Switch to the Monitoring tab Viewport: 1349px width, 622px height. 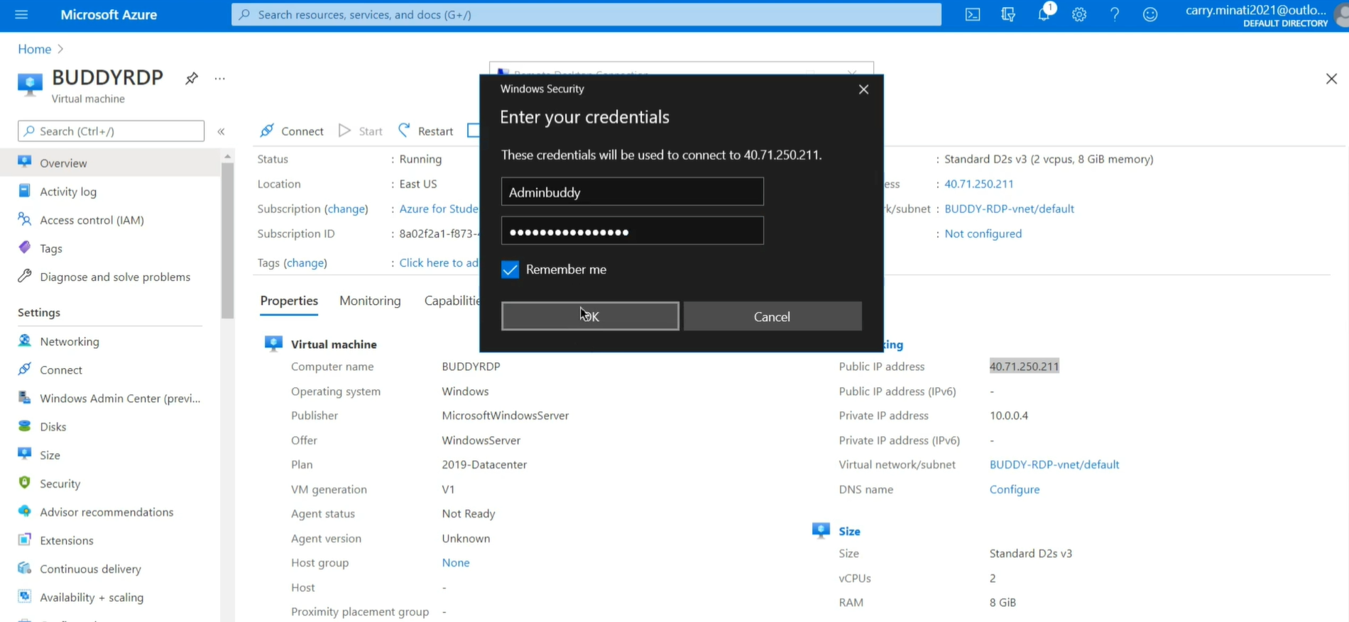point(370,301)
